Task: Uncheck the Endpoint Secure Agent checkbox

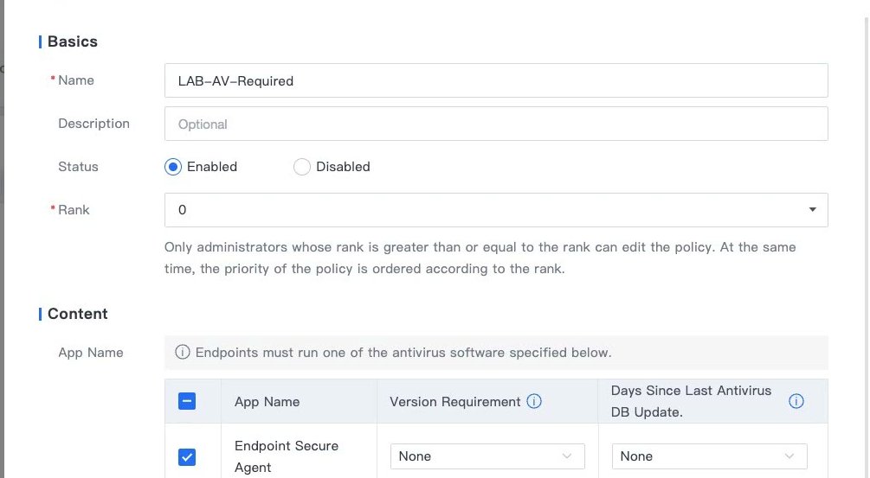Action: coord(187,457)
